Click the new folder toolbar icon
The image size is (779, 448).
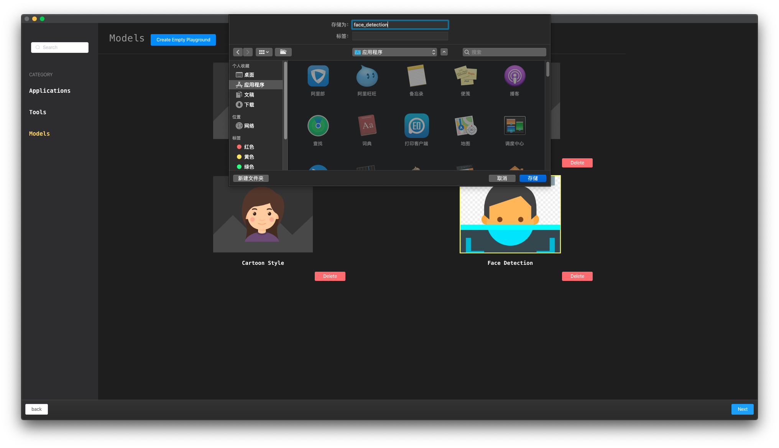click(x=283, y=52)
